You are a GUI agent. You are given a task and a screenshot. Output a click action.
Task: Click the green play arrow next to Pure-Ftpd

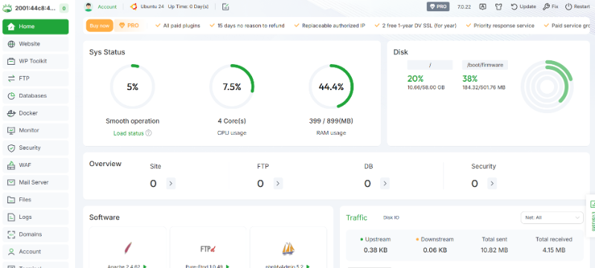click(x=228, y=267)
